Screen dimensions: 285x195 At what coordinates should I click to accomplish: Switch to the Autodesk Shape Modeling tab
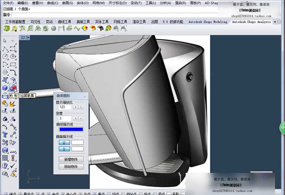tap(208, 22)
